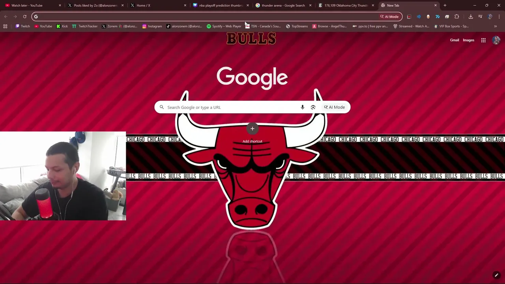Open the Google account avatar on the page
The width and height of the screenshot is (505, 284).
coord(496,40)
